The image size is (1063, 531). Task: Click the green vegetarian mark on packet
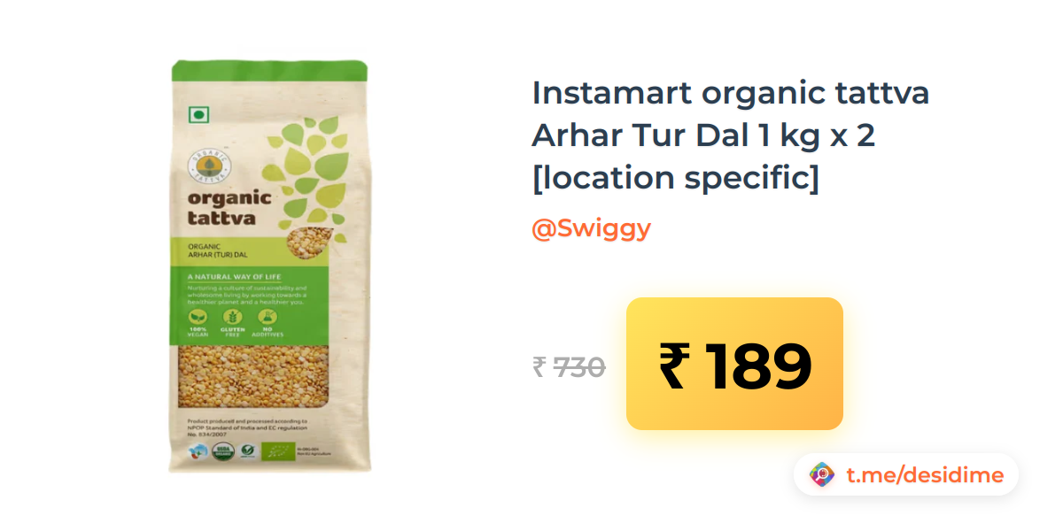(x=199, y=114)
